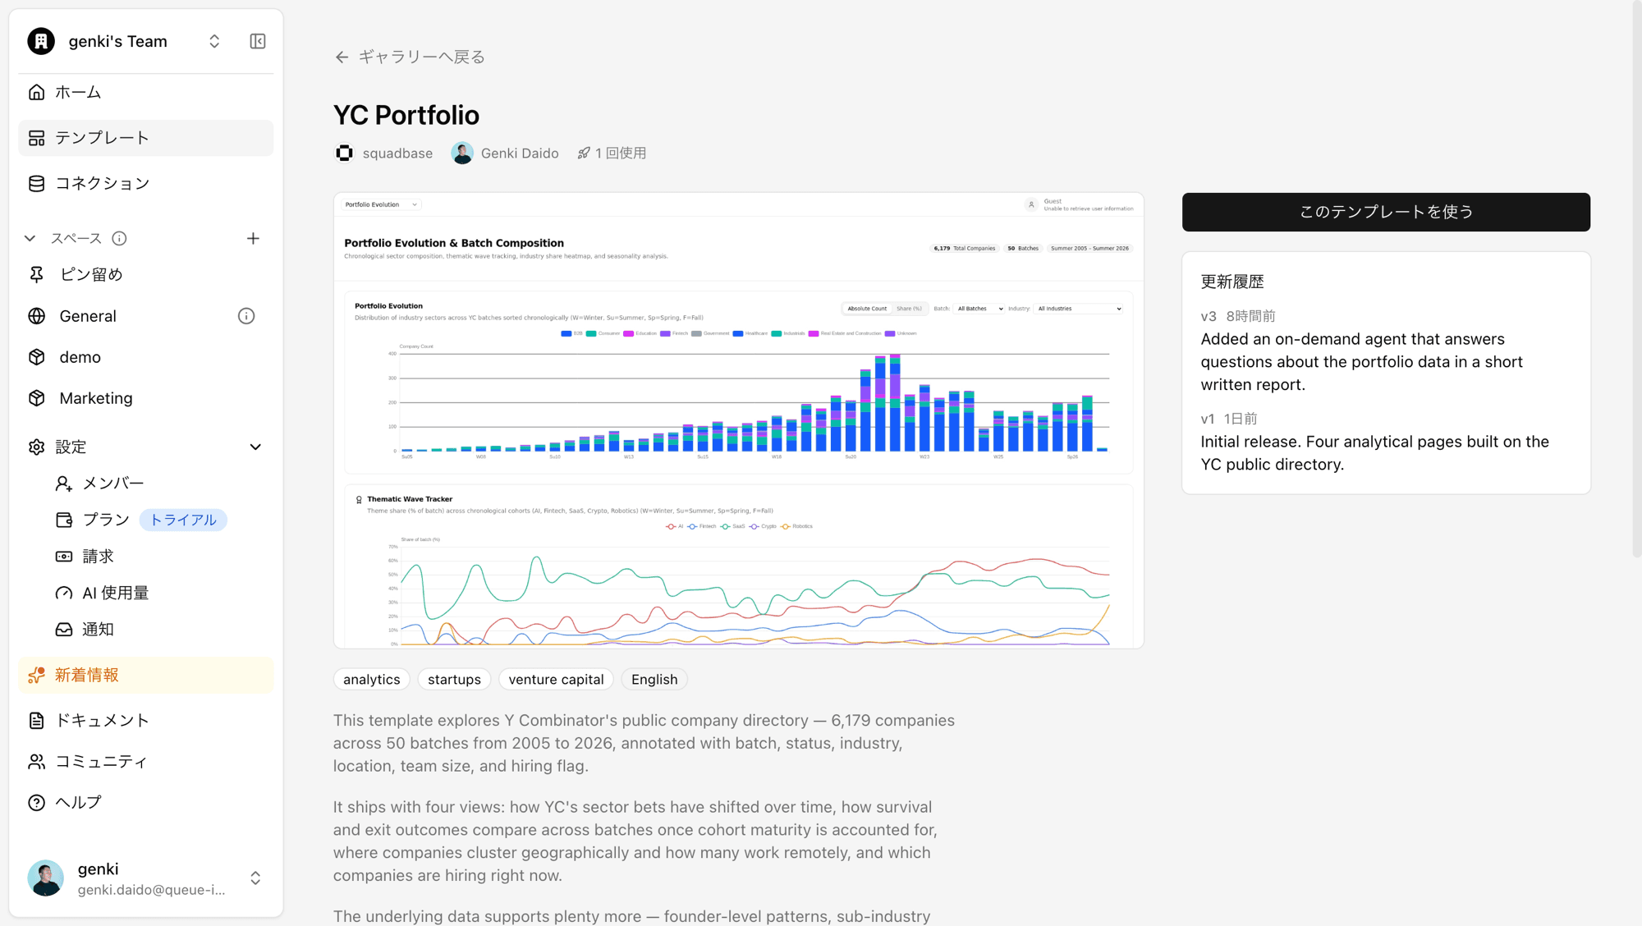The image size is (1642, 926).
Task: Collapse the 設定 submenu chevron
Action: tap(255, 447)
